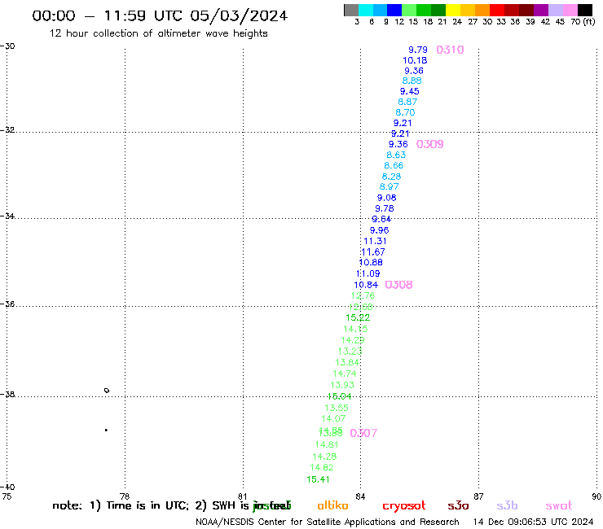Select the yellow swatch in the color scale
Image resolution: width=603 pixels, height=529 pixels.
453,10
